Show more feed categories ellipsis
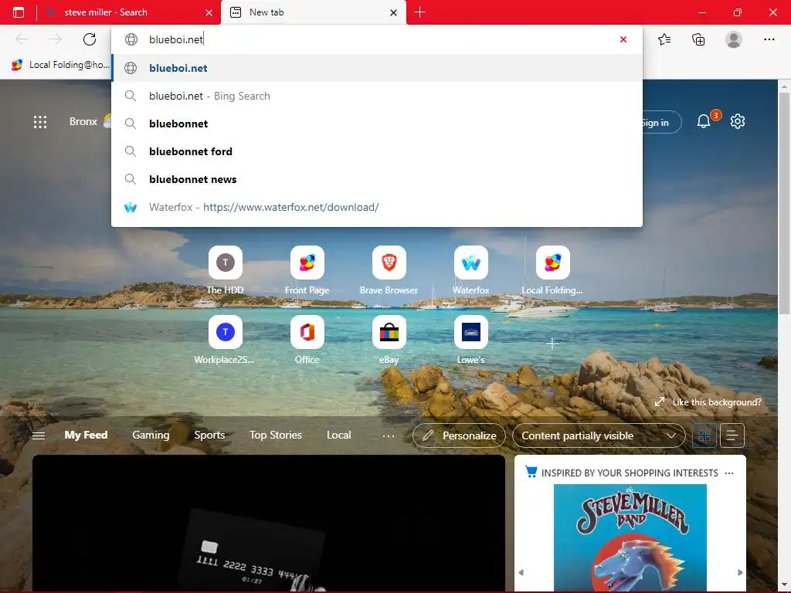791x593 pixels. pos(389,435)
